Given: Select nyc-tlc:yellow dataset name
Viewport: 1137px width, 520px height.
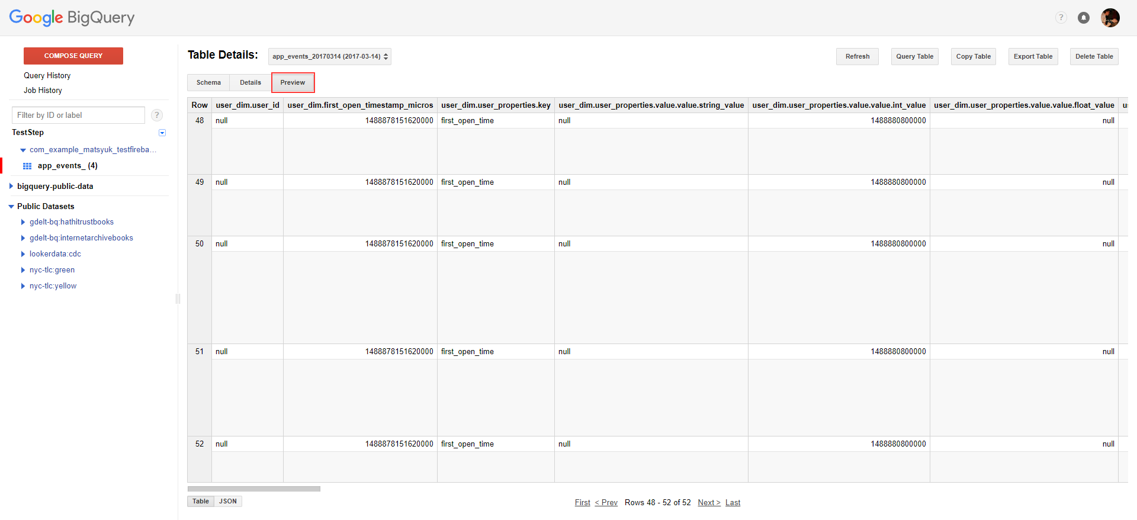Looking at the screenshot, I should click(x=53, y=286).
